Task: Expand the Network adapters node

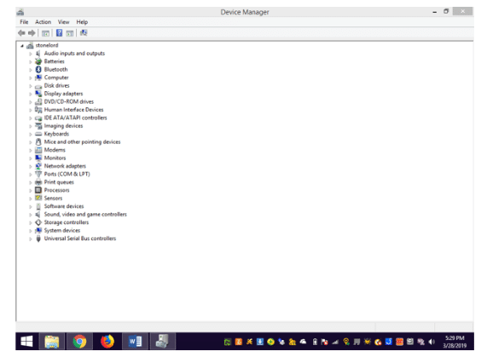Action: click(x=31, y=166)
